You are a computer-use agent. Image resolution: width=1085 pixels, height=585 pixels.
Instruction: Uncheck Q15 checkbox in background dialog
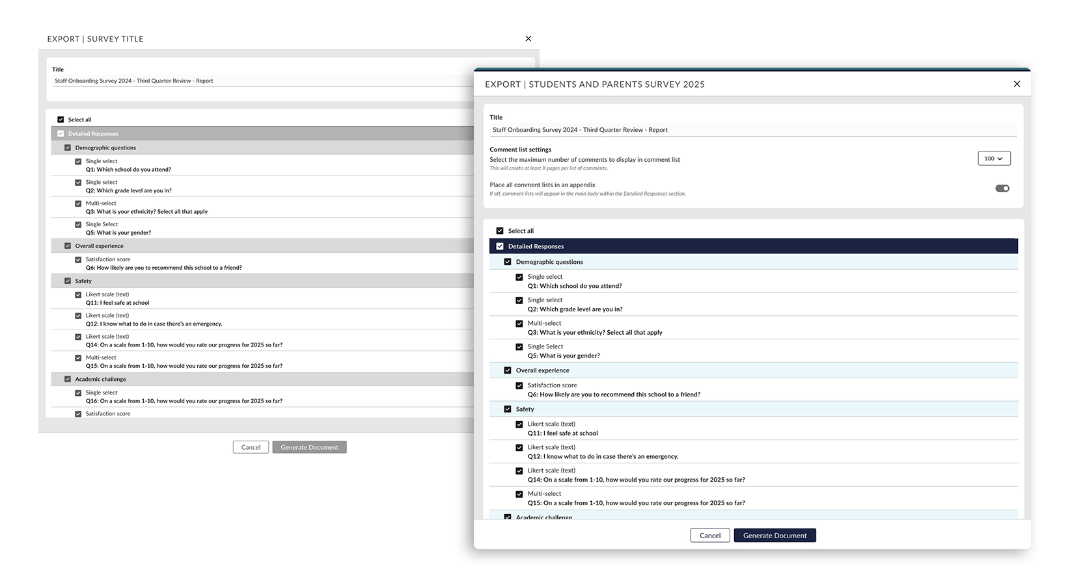tap(78, 358)
